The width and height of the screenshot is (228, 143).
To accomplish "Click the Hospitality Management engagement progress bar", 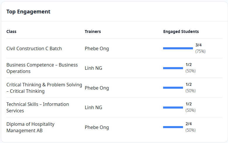I will pos(173,127).
